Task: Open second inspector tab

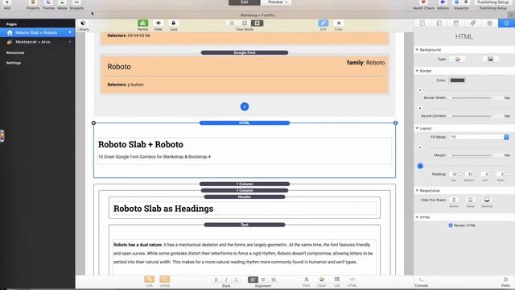Action: click(x=439, y=23)
